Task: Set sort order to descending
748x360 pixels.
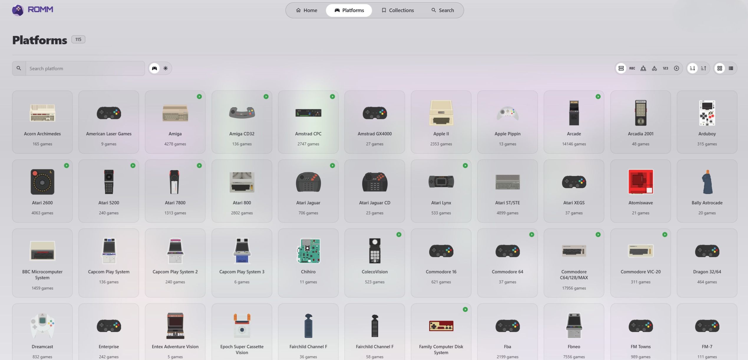Action: (692, 68)
